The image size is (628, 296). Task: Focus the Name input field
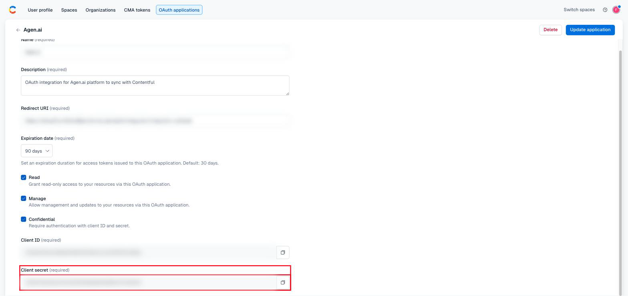(155, 52)
